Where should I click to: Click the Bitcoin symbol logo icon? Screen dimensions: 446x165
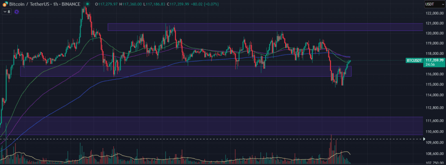coord(5,4)
